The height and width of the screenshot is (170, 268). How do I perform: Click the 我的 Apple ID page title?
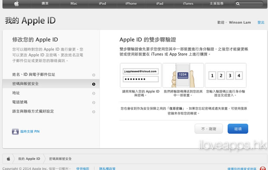[x=30, y=20]
